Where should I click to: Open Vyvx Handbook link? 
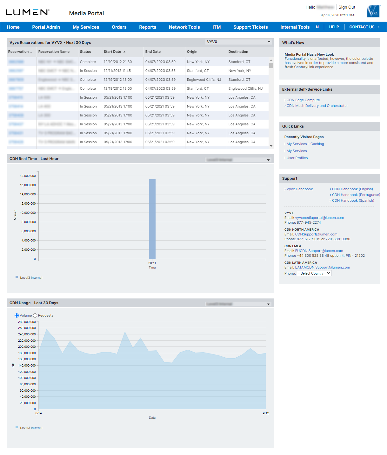tap(300, 189)
